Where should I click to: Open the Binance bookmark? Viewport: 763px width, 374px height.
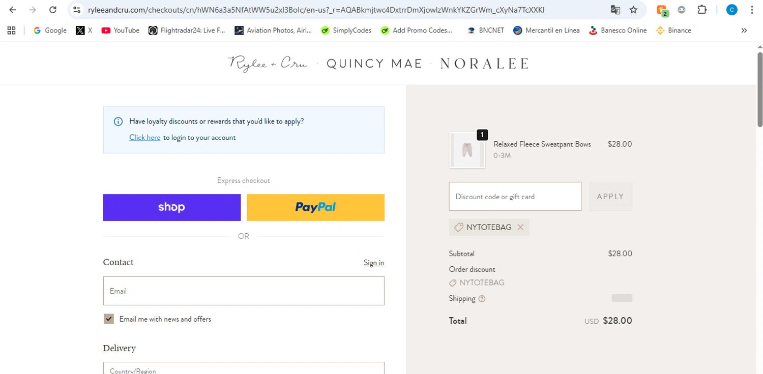click(x=673, y=30)
